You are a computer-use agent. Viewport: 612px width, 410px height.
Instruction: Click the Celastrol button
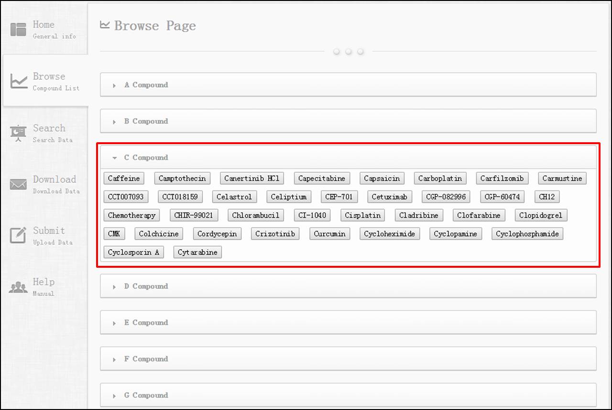tap(234, 197)
